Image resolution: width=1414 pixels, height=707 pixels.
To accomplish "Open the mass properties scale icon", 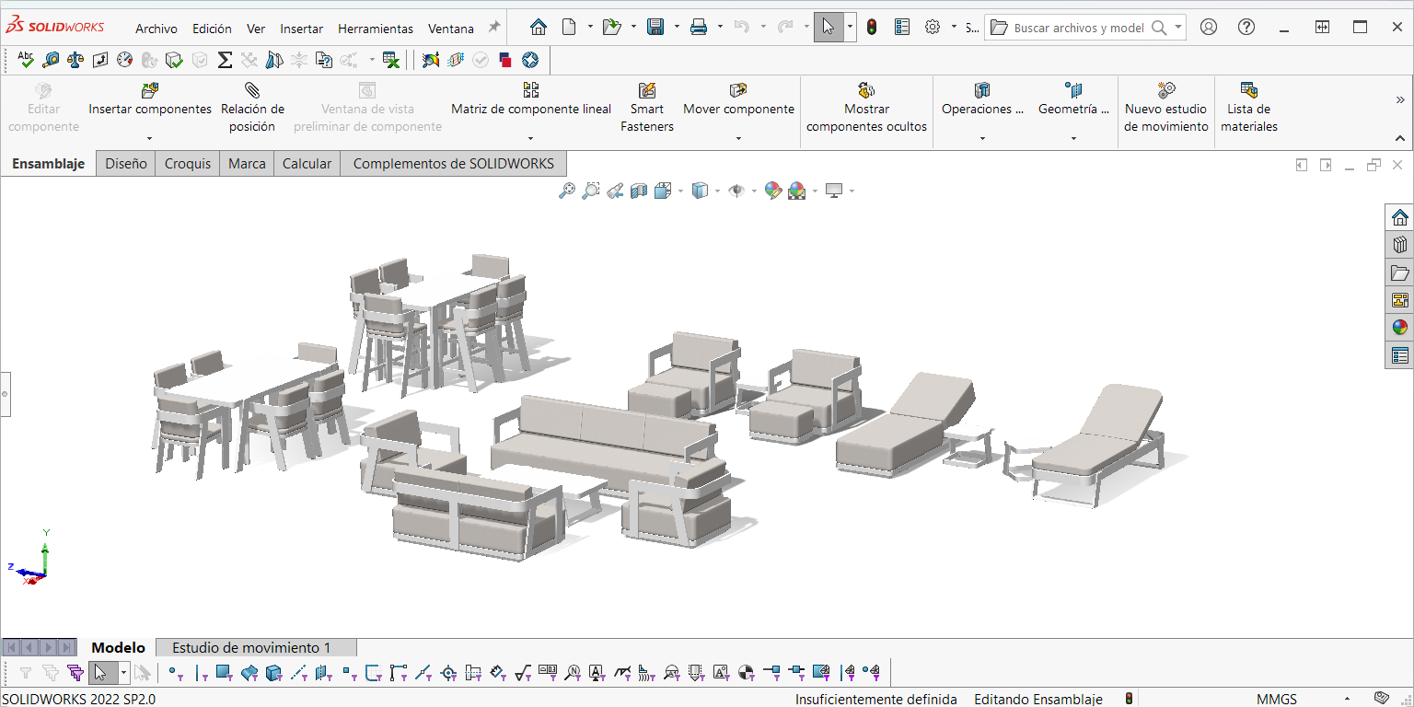I will point(75,60).
